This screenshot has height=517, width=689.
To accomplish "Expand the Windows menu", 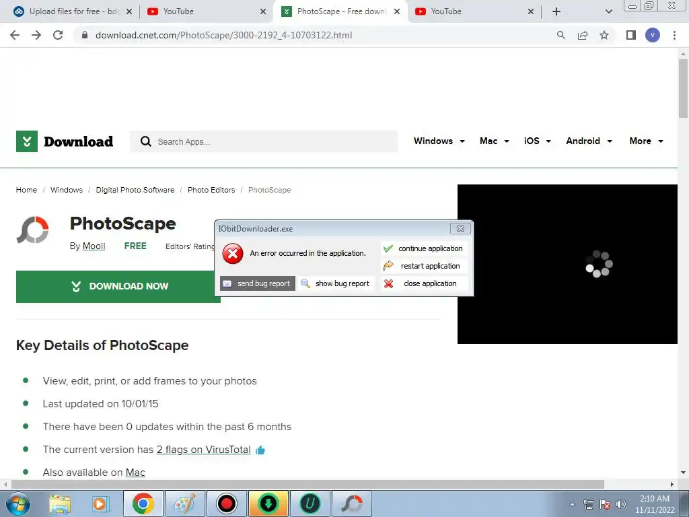I will (439, 141).
